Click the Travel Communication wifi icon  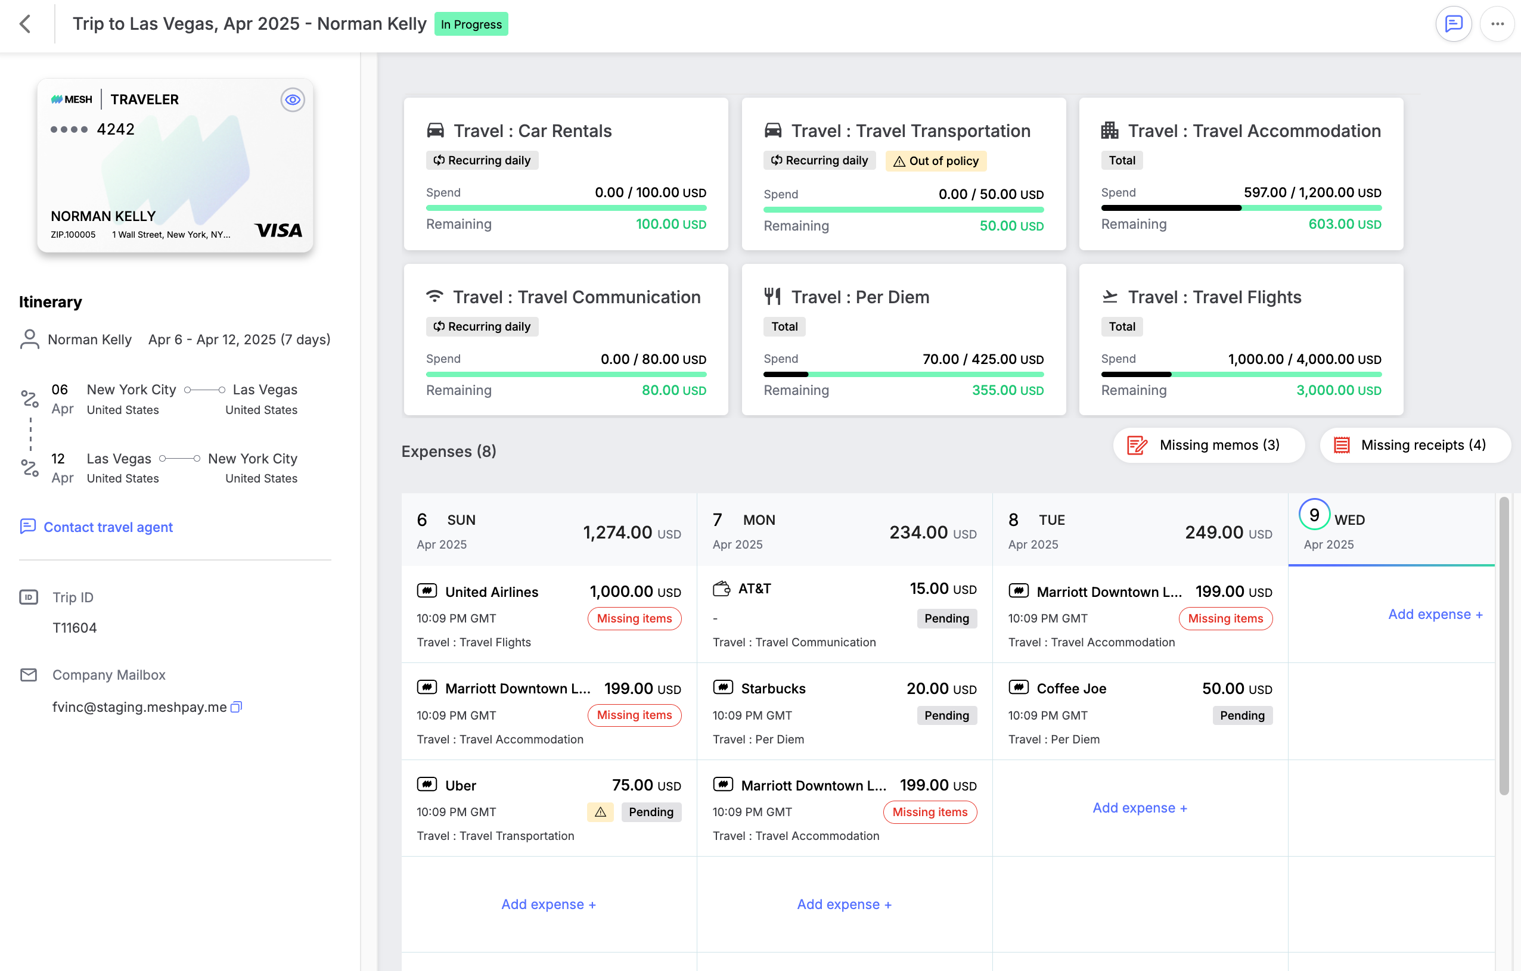pyautogui.click(x=434, y=296)
